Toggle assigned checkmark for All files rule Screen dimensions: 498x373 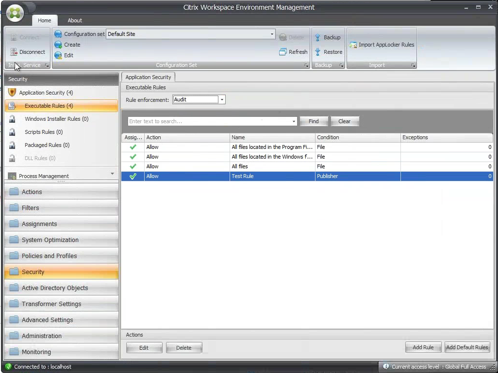pos(133,166)
